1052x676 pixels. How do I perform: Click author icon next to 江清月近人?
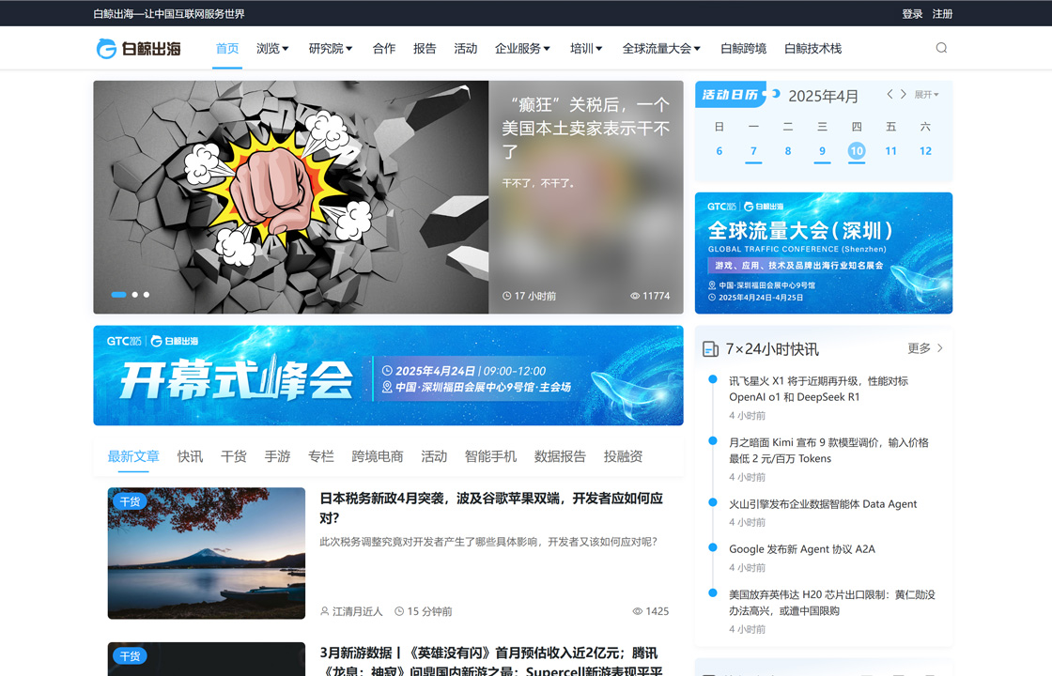click(x=325, y=611)
